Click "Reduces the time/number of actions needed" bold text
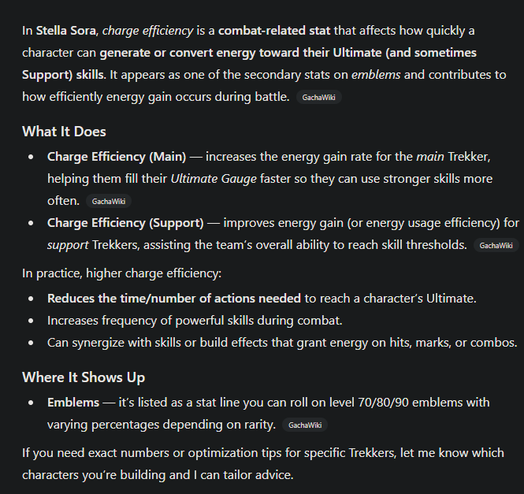Screen dimensions: 524x494 (x=174, y=299)
